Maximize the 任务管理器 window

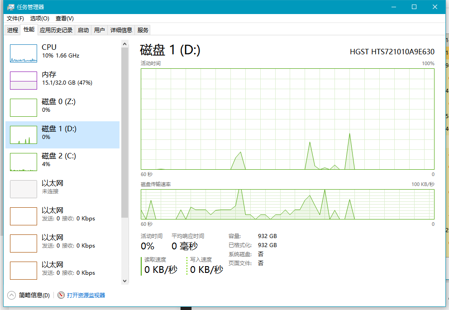click(414, 7)
